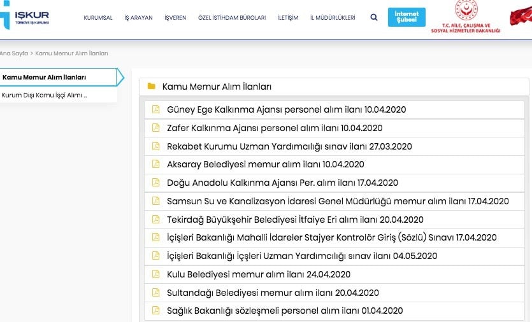Expand the İL MÜDÜRLÜKLERİ menu

click(333, 18)
